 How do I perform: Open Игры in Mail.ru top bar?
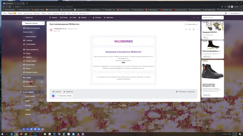click(69, 13)
